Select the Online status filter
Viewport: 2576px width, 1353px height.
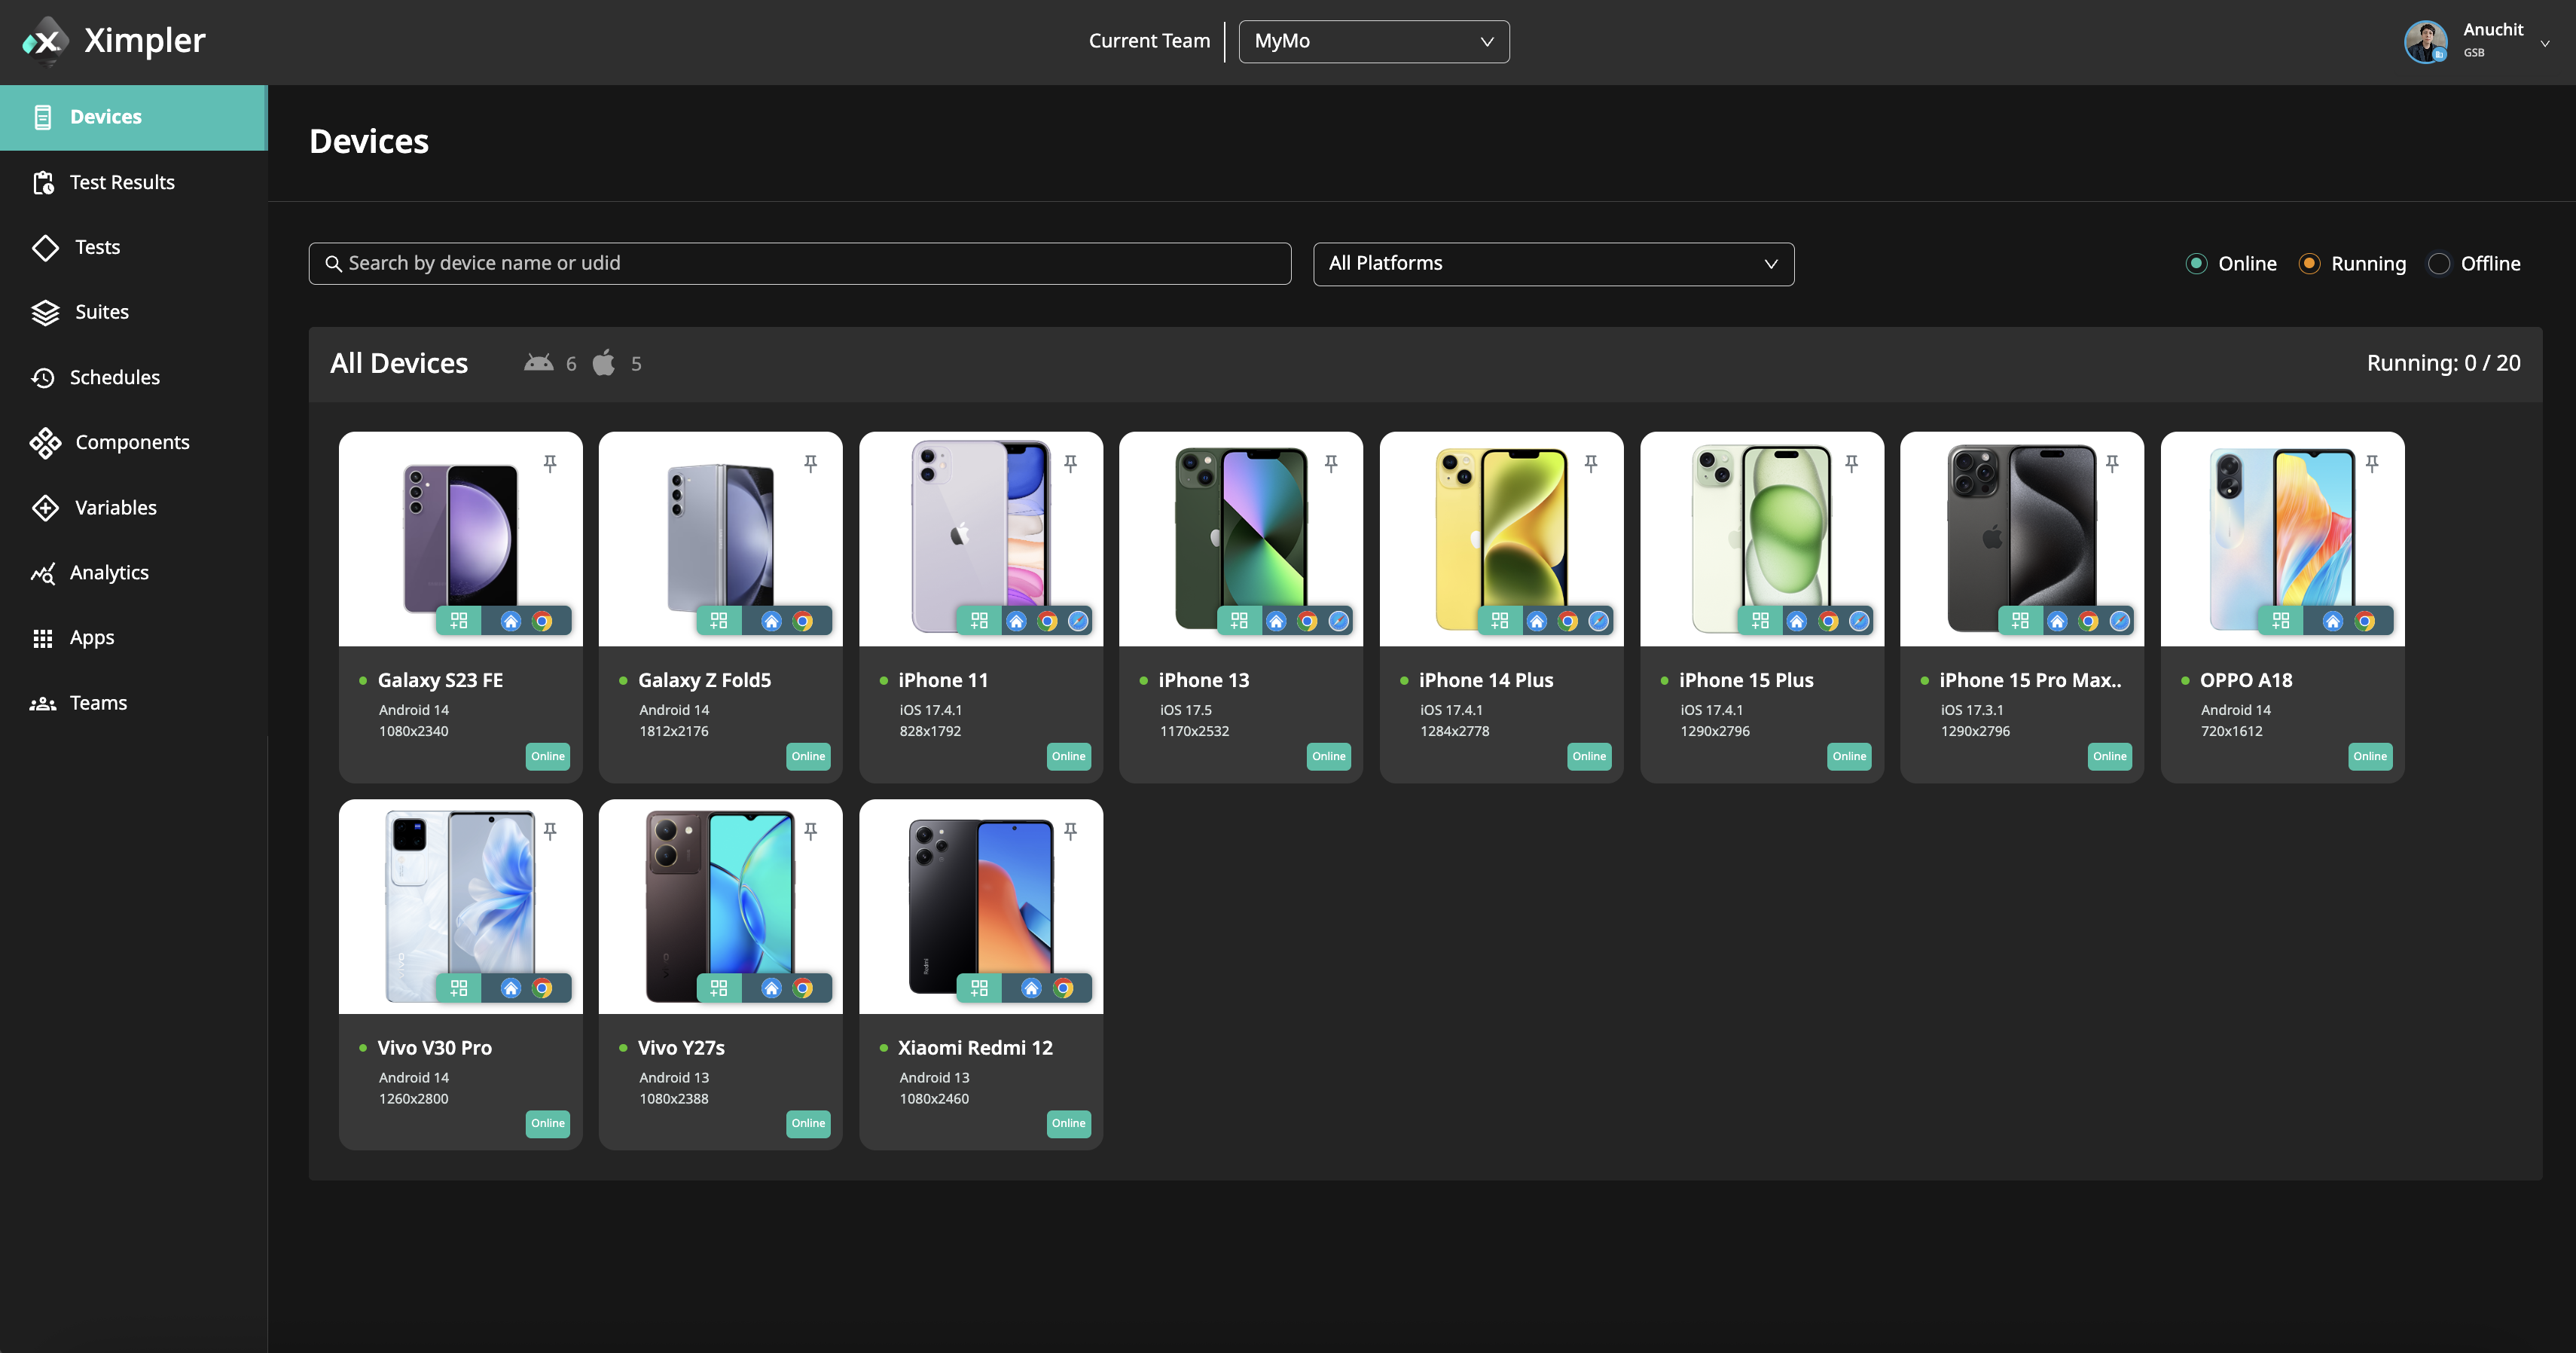(2196, 263)
